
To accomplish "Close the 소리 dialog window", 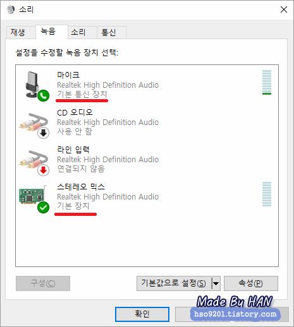I will pos(284,9).
